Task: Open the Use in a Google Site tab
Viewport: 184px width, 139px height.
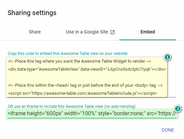Action: pyautogui.click(x=90, y=32)
